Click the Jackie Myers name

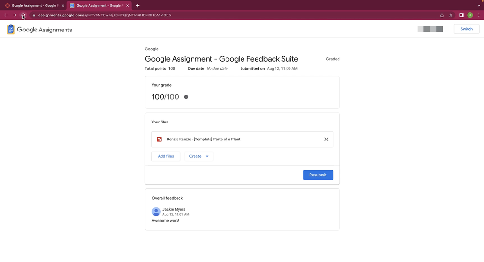pyautogui.click(x=174, y=209)
